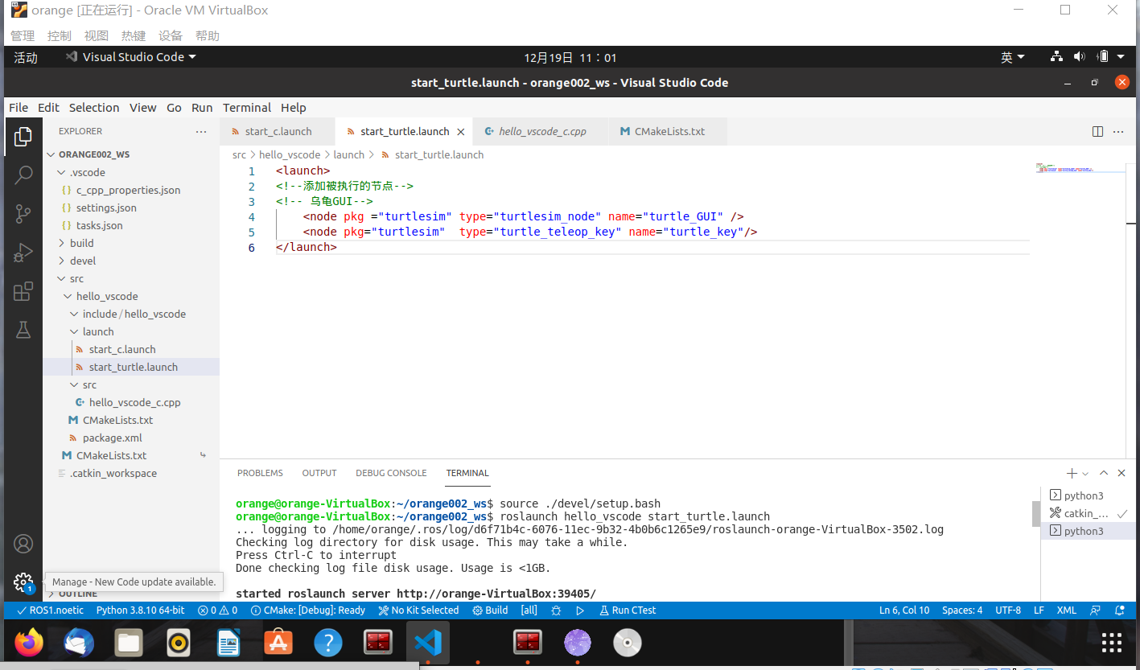
Task: Run CTest from the status bar
Action: [x=627, y=610]
